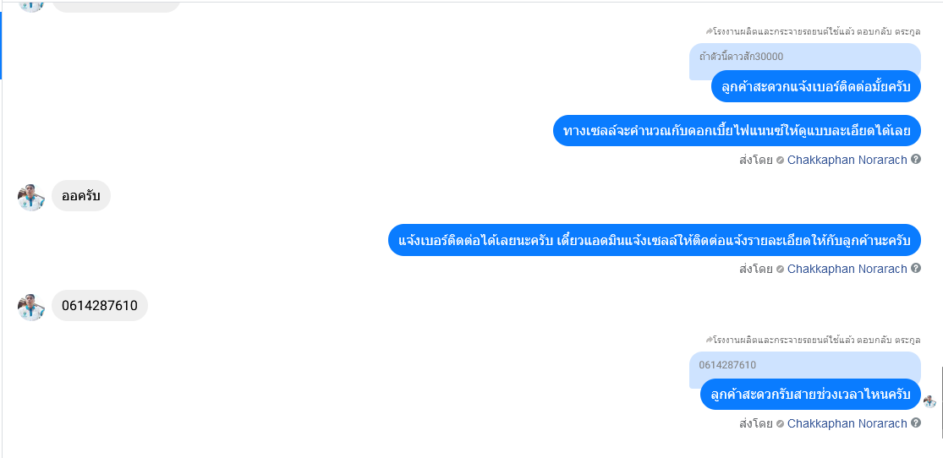The width and height of the screenshot is (943, 458).
Task: Click the small seen-by avatar at bottom right
Action: (929, 401)
